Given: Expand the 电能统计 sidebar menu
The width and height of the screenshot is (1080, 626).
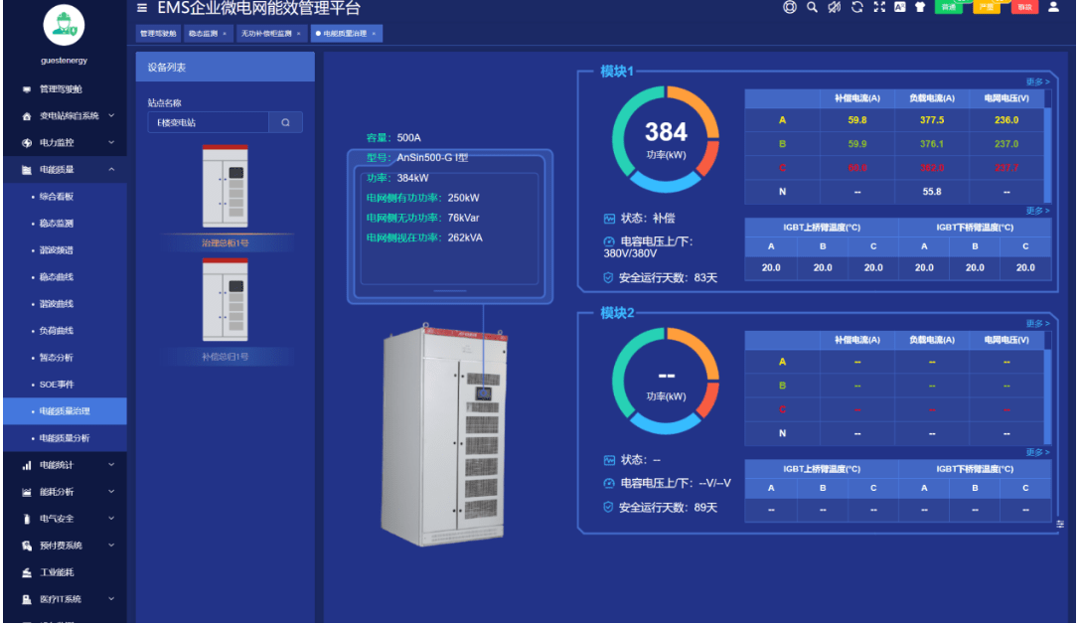Looking at the screenshot, I should [65, 465].
